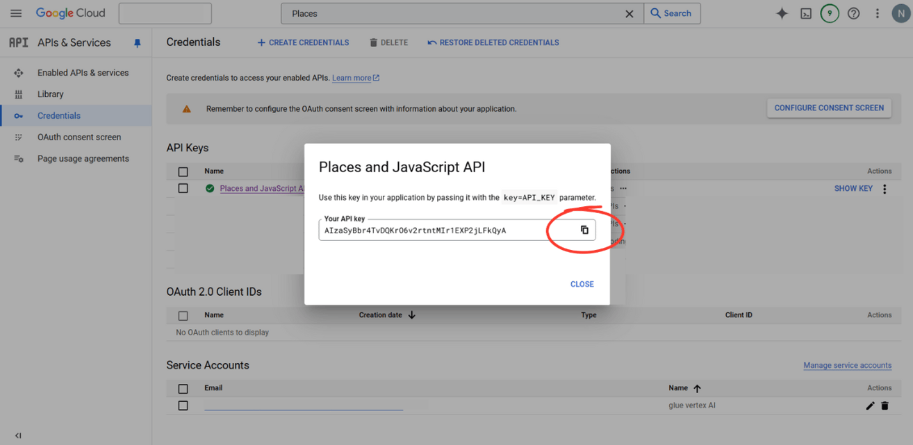Open the Manage service accounts link

point(847,365)
